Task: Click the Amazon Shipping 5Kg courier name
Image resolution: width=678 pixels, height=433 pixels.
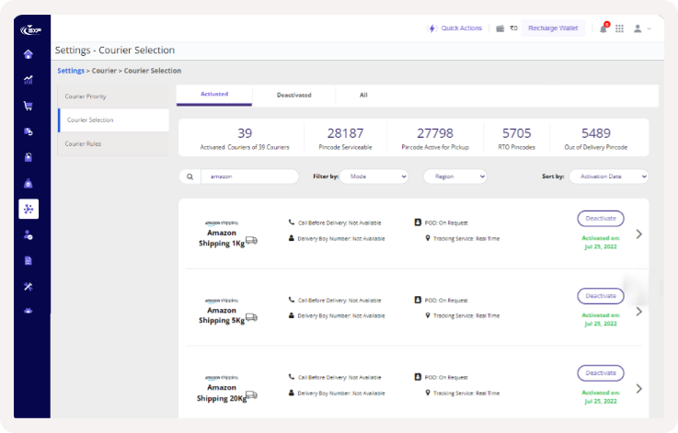Action: point(222,315)
